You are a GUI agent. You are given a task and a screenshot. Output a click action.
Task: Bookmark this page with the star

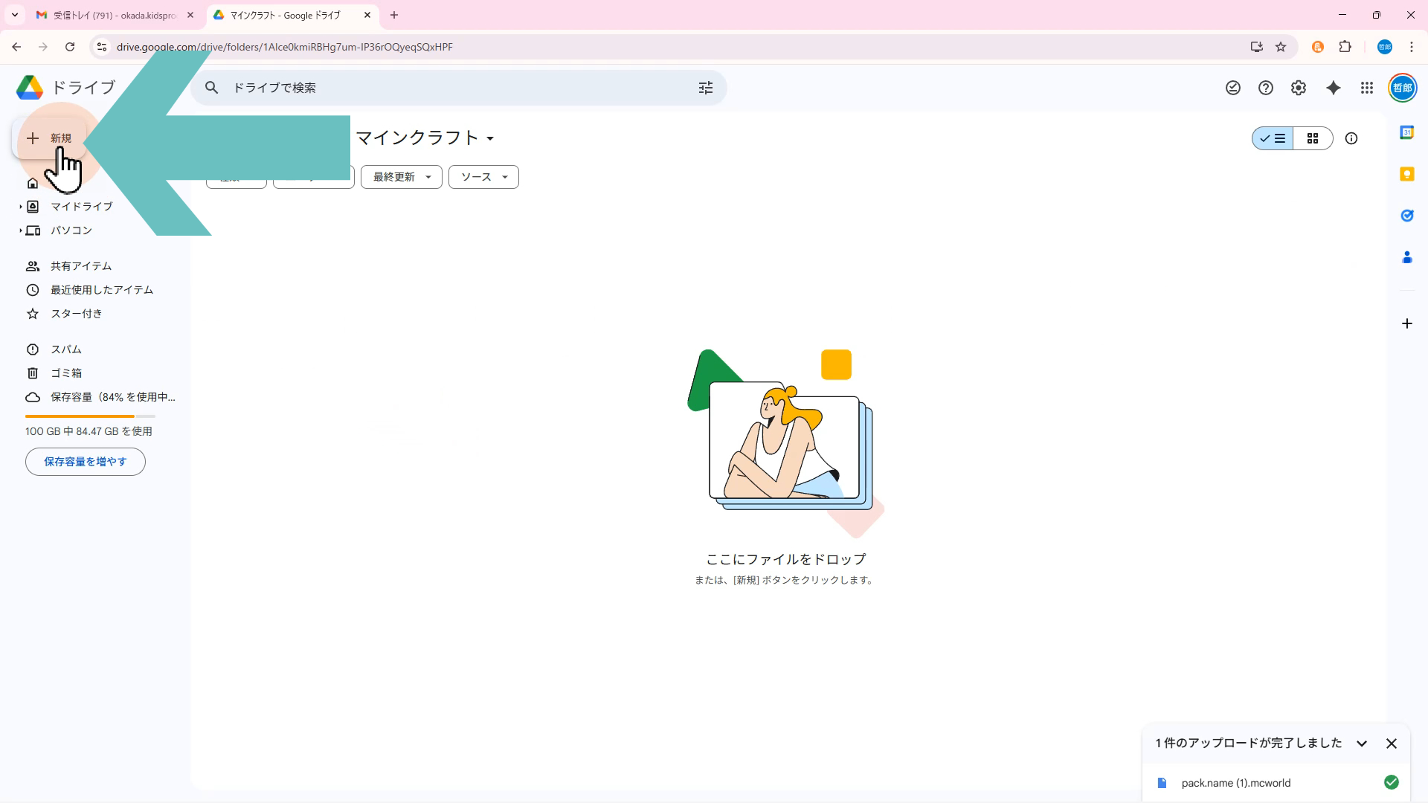tap(1281, 47)
